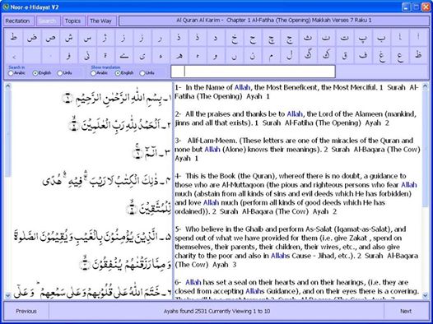Select English under Show translation
Image resolution: width=433 pixels, height=324 pixels.
tap(124, 73)
